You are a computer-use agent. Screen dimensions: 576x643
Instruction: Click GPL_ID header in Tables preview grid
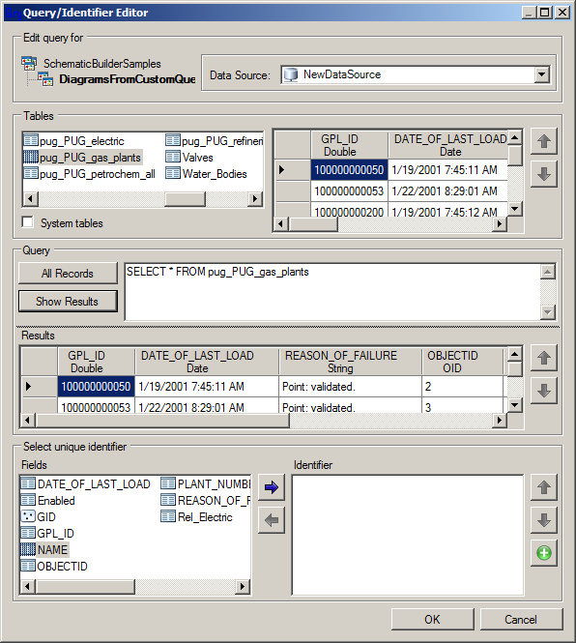(349, 145)
